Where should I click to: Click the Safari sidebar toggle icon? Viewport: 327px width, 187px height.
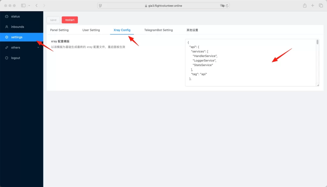(x=23, y=6)
